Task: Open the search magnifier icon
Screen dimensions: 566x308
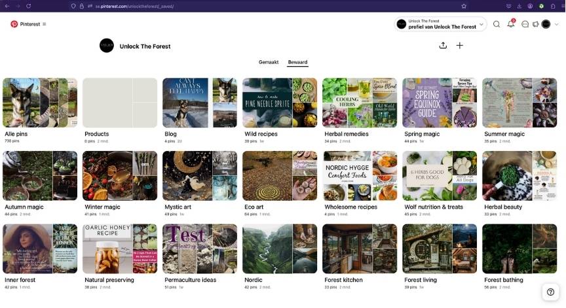Action: (497, 24)
